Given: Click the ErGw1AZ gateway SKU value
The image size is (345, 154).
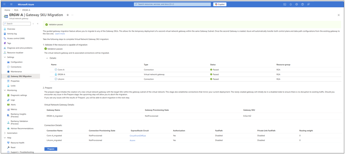Looking at the screenshot, I should (247, 116).
